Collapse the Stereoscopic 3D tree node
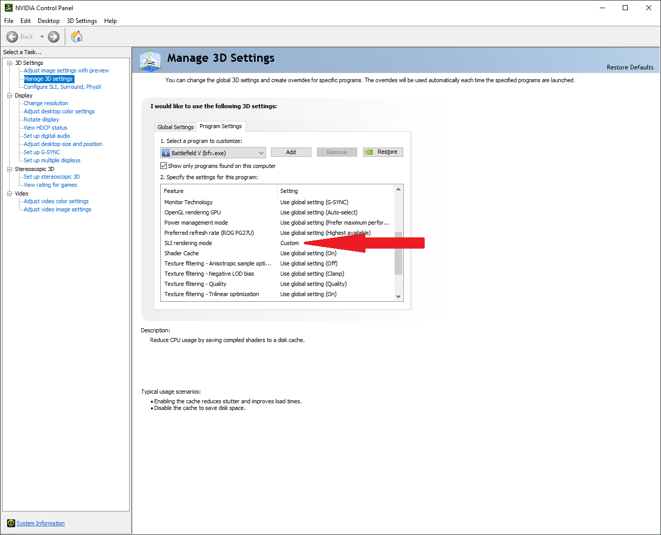 tap(10, 169)
